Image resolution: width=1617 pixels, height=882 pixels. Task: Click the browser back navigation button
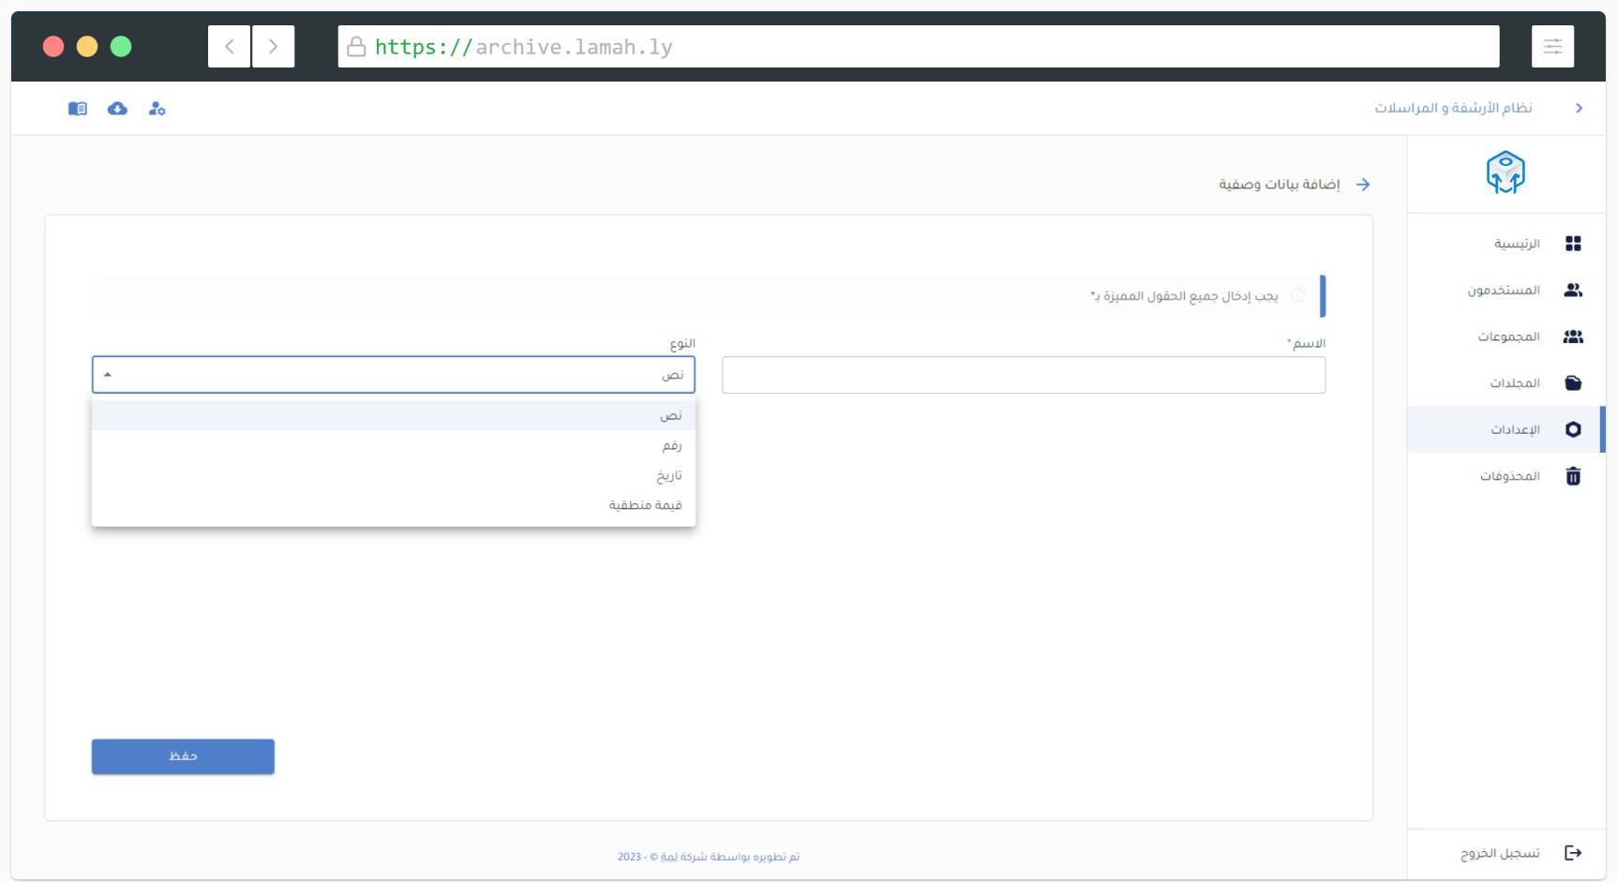(x=229, y=47)
